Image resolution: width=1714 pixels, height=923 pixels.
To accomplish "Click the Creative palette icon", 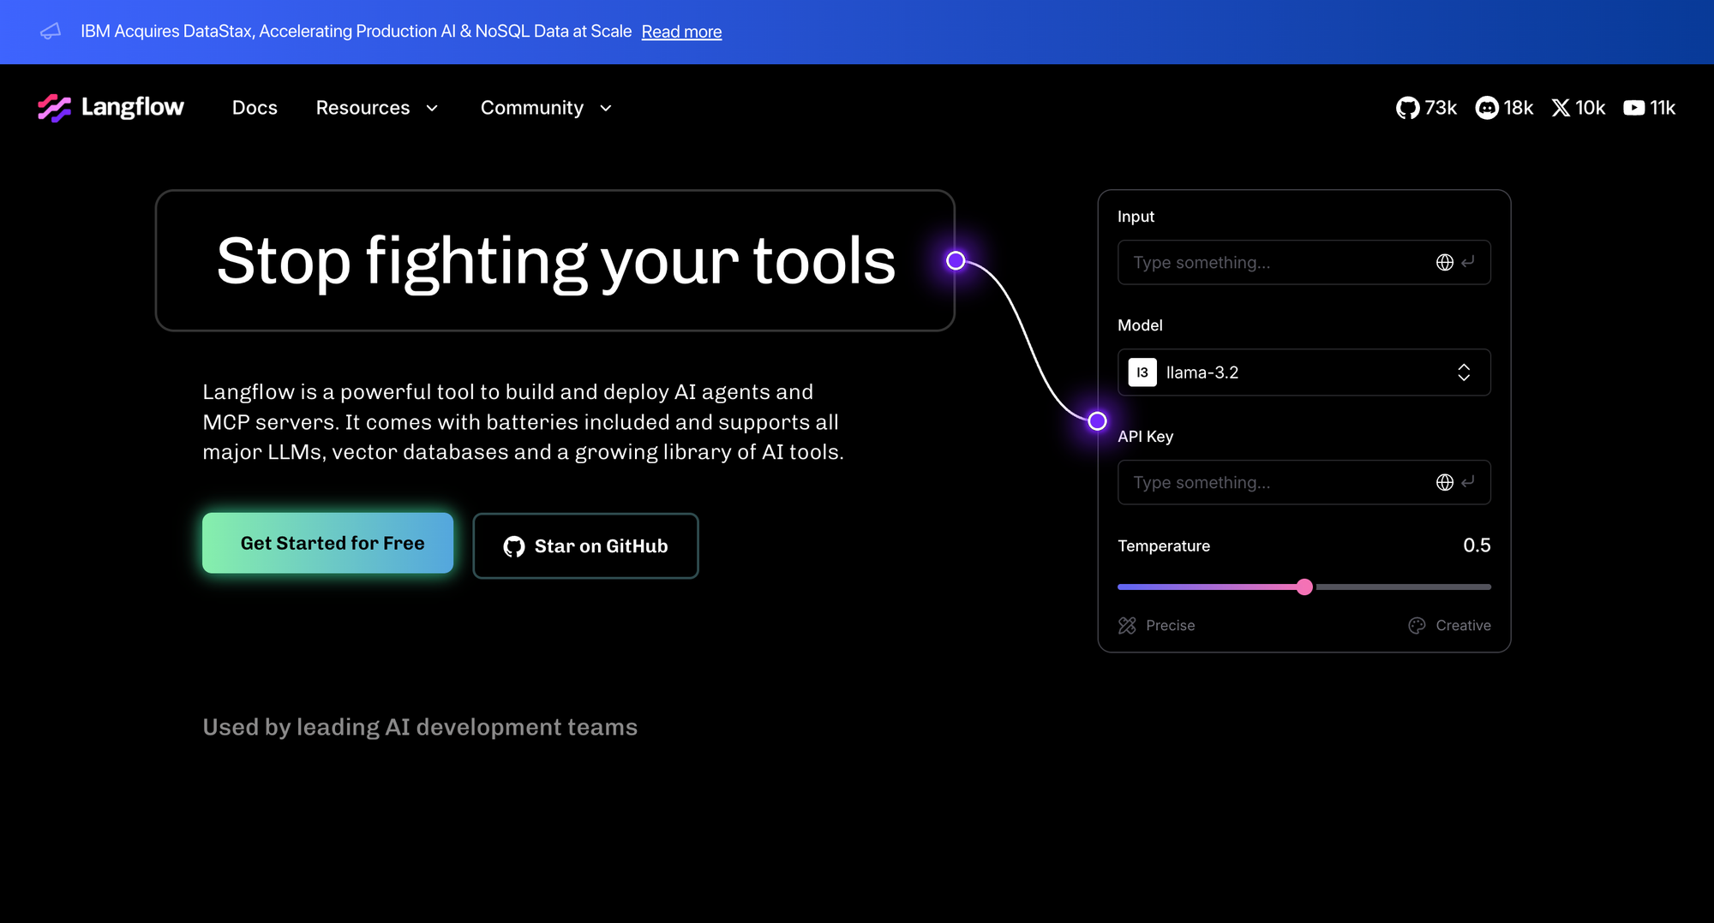I will (x=1417, y=626).
